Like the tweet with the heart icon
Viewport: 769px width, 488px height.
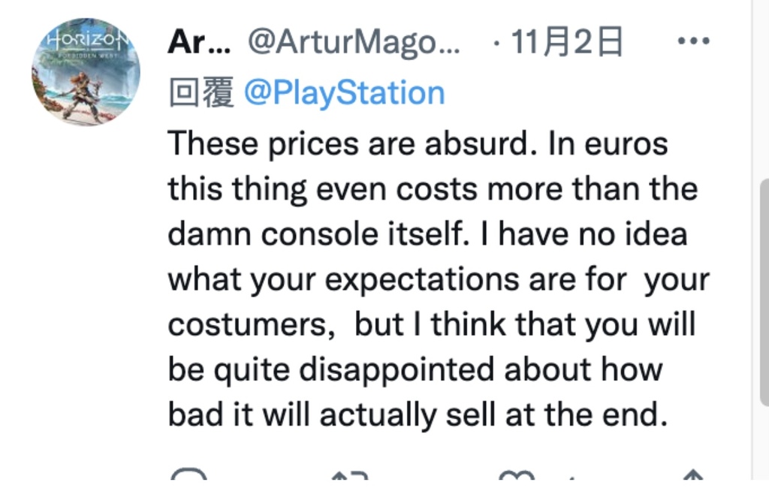click(x=517, y=477)
